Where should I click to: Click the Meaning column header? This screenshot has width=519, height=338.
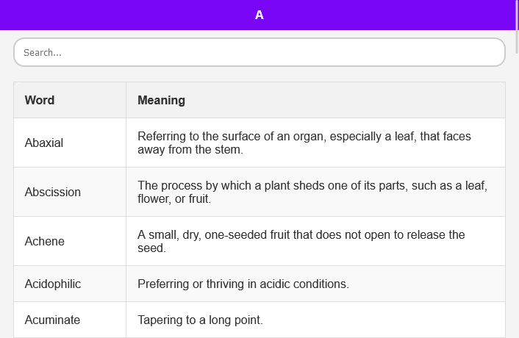point(161,100)
